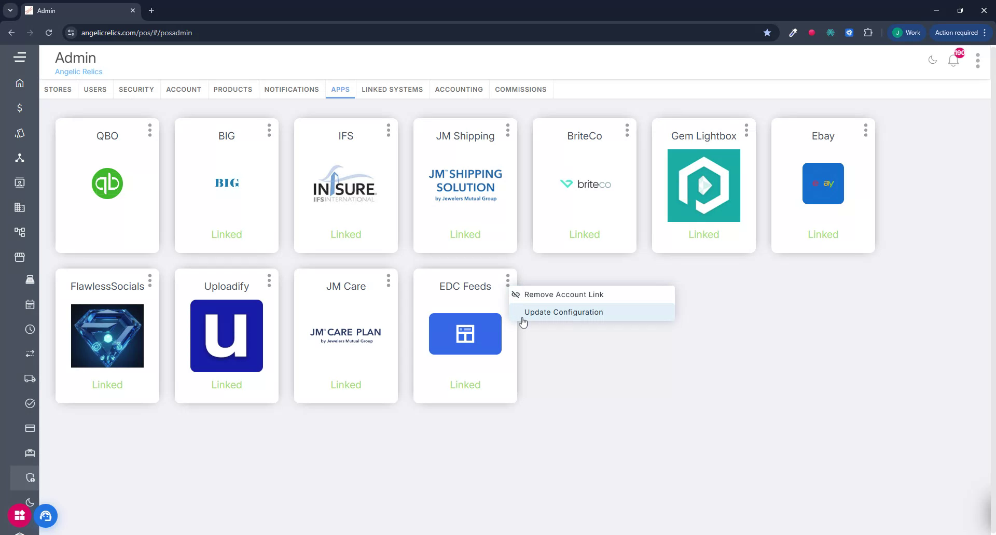This screenshot has width=996, height=535.
Task: Click the FlawlessSocials diamond image
Action: (x=107, y=336)
